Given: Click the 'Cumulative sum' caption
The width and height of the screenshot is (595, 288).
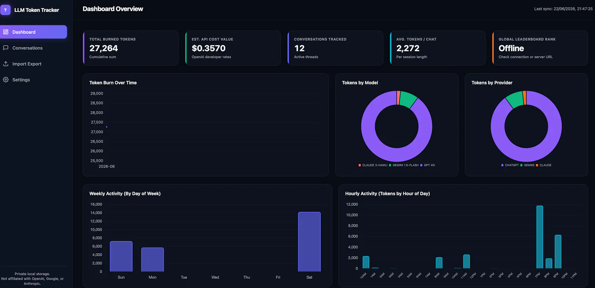Looking at the screenshot, I should tap(103, 57).
